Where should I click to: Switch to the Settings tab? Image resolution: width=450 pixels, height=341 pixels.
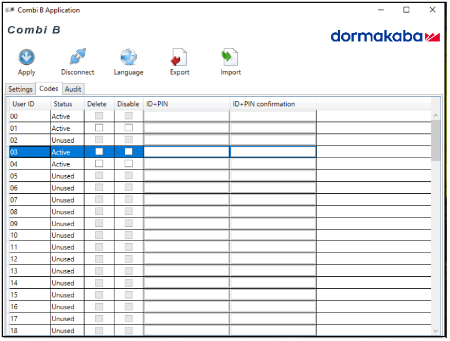[x=20, y=89]
